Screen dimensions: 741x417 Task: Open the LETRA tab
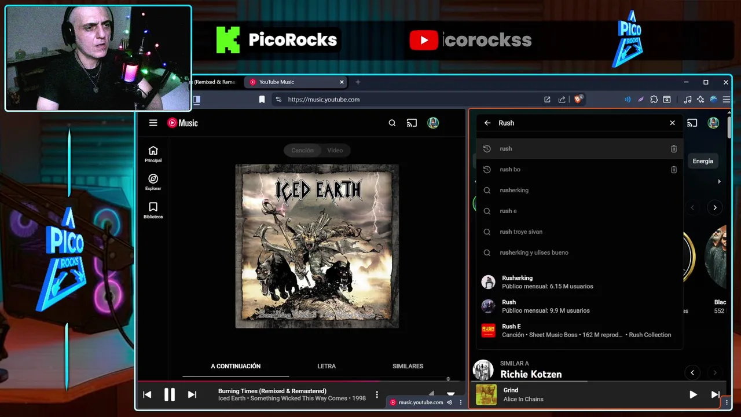click(327, 366)
